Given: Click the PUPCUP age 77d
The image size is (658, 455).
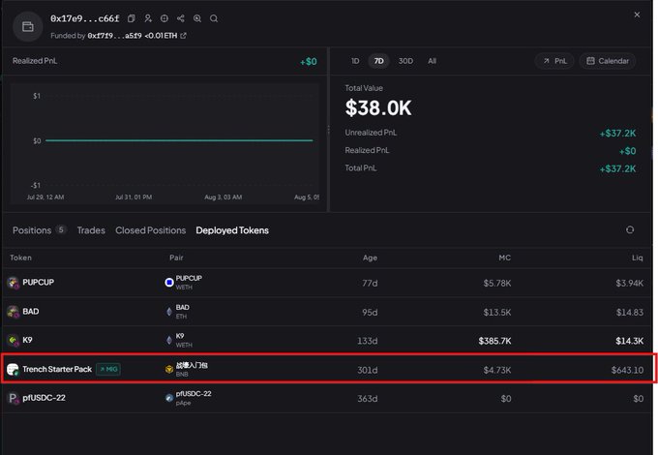Looking at the screenshot, I should [370, 284].
